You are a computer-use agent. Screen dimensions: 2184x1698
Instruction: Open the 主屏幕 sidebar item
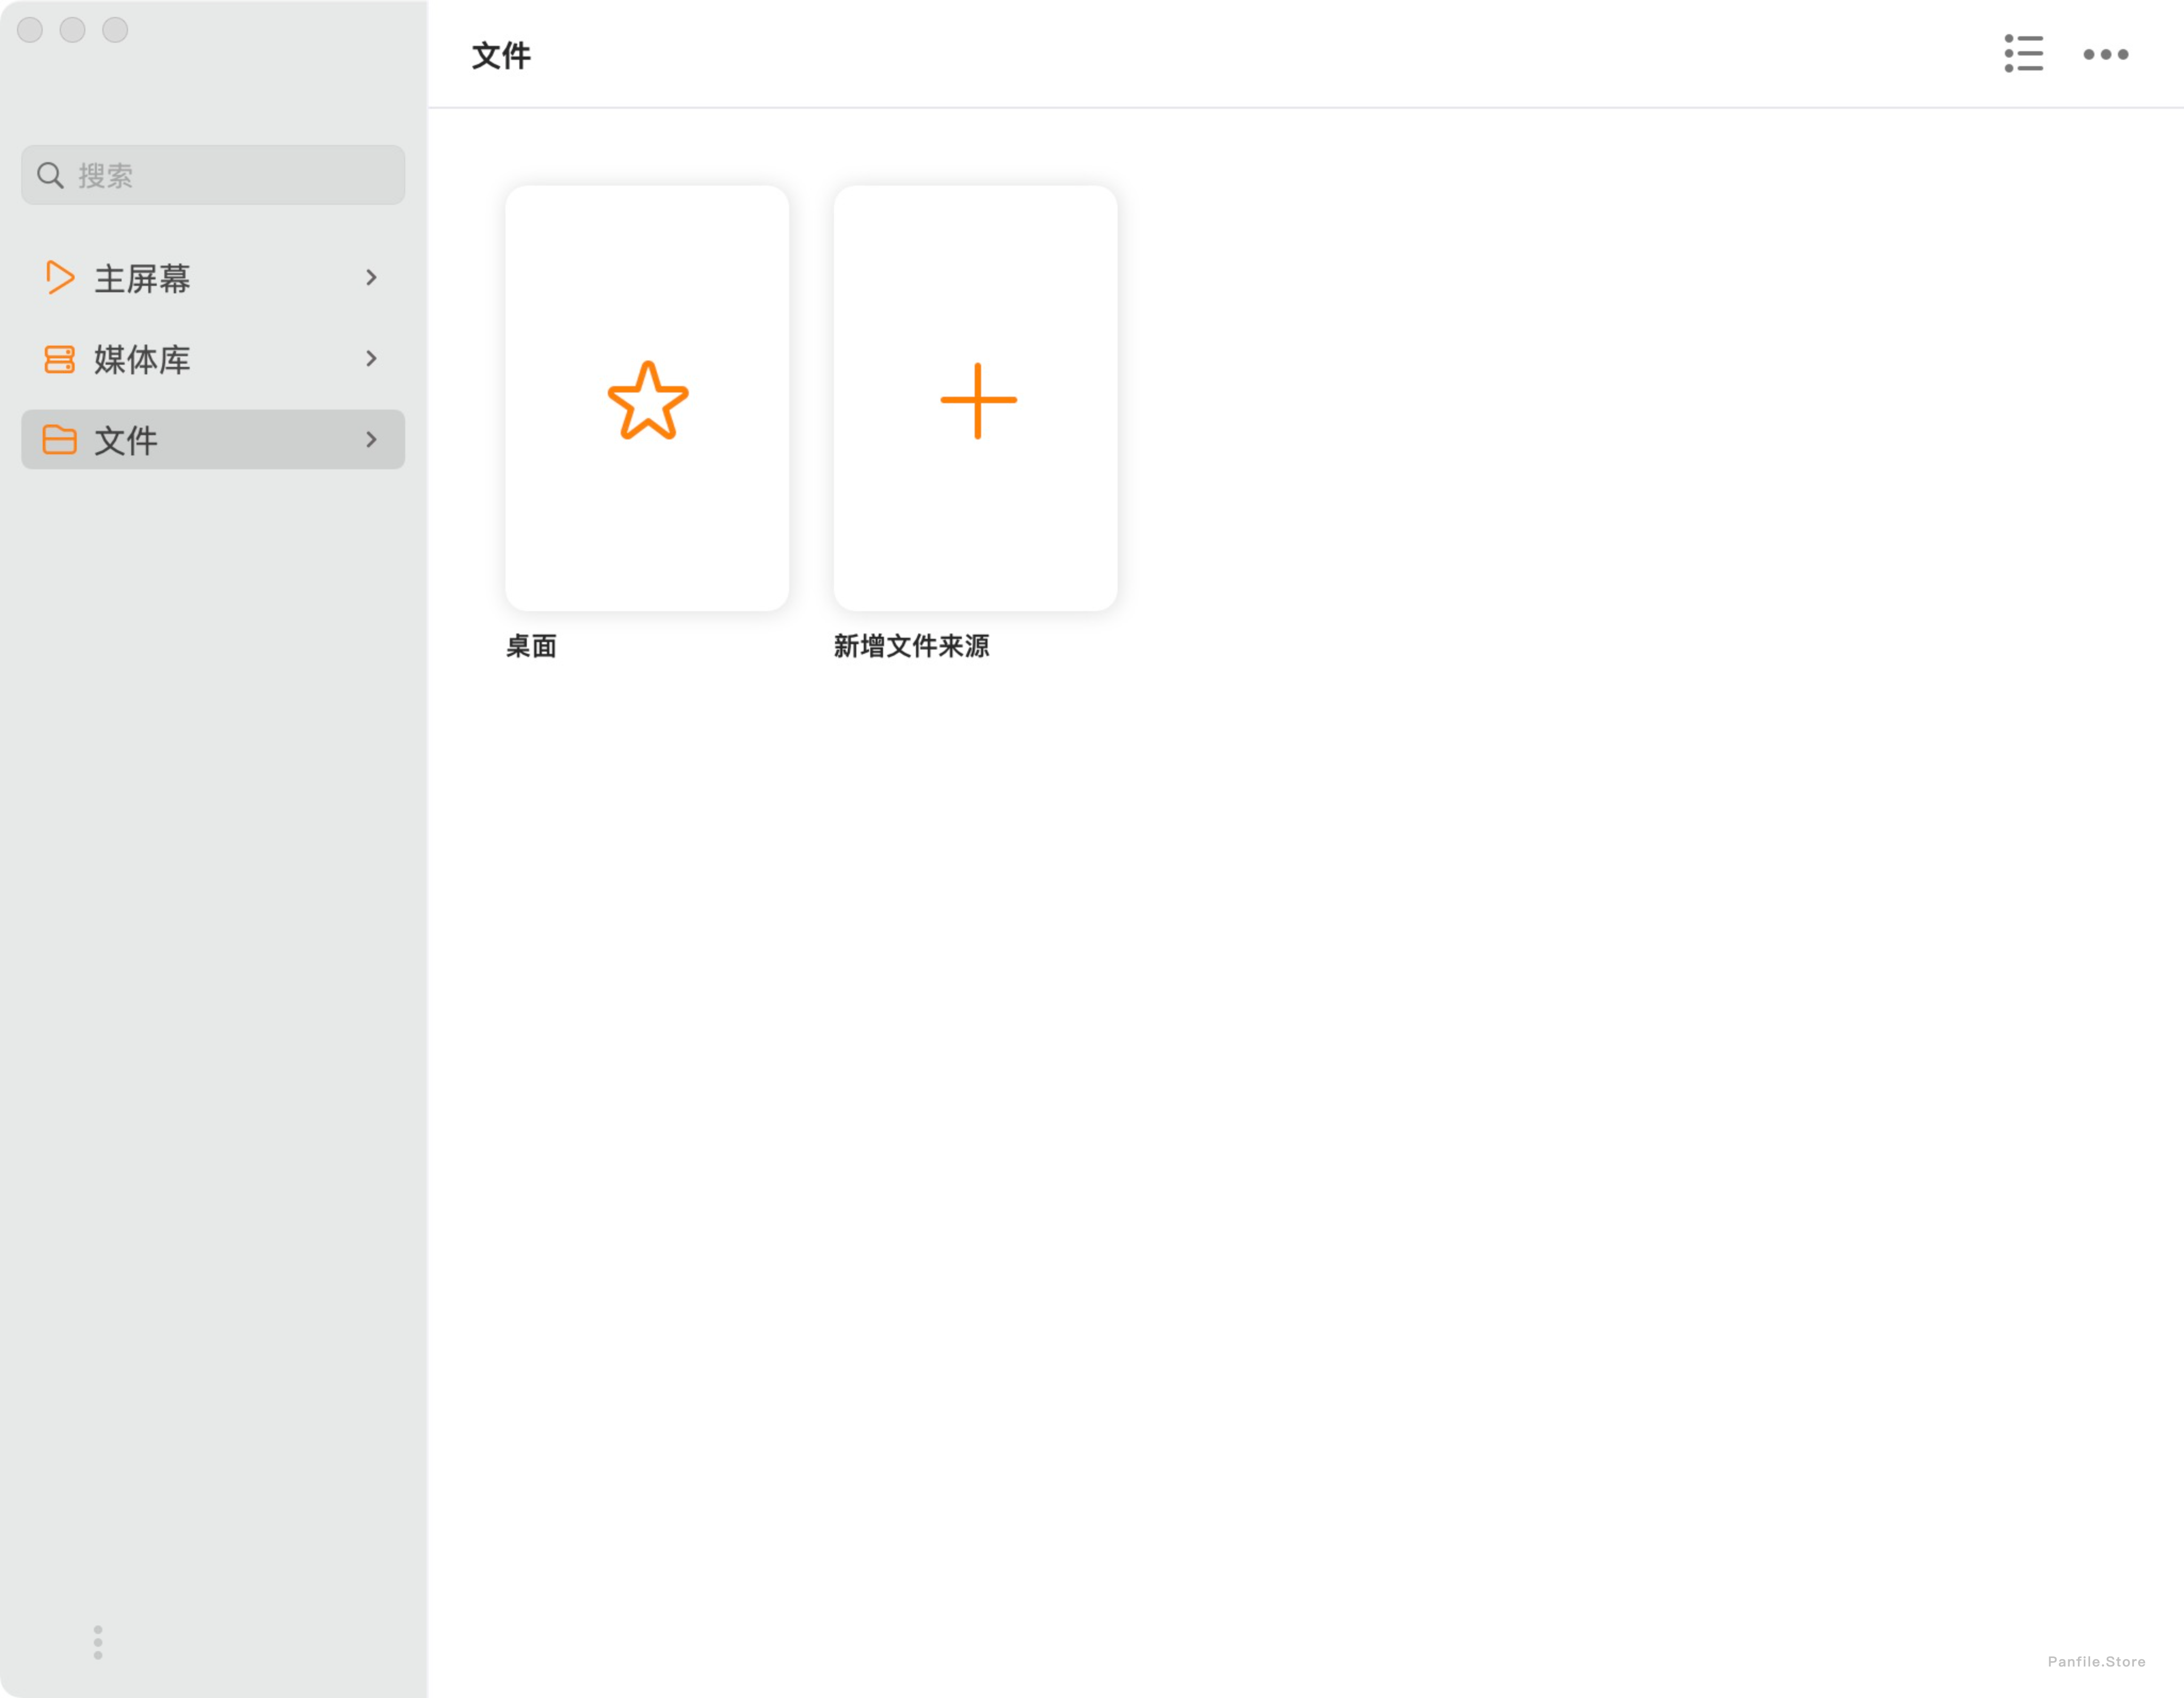pyautogui.click(x=213, y=277)
